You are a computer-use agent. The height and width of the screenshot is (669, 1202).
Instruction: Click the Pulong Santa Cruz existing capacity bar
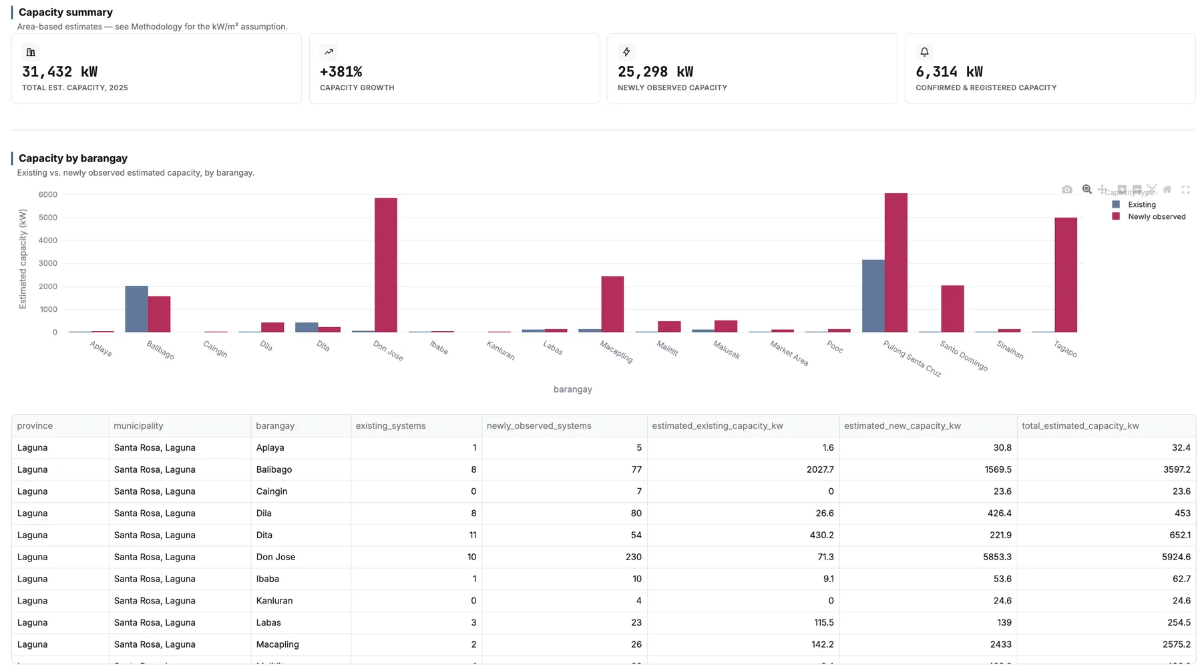(x=873, y=296)
